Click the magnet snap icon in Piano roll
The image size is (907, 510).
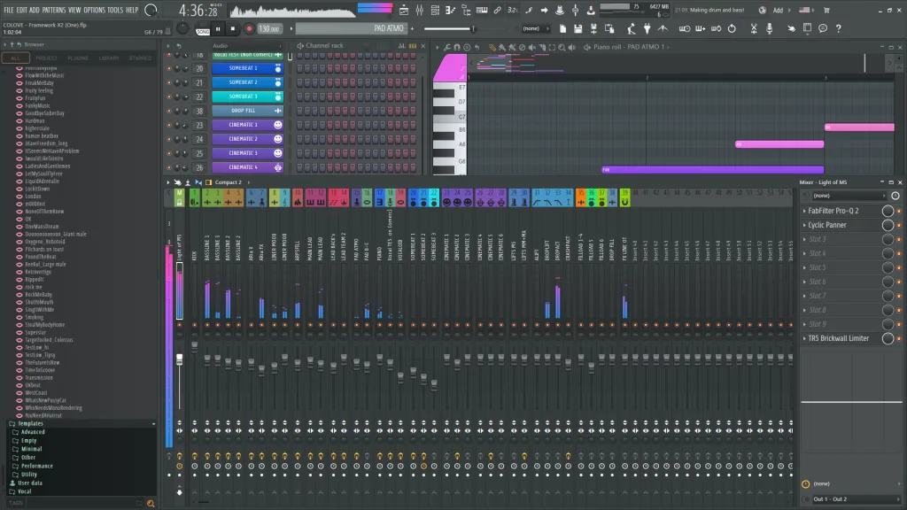tap(457, 48)
